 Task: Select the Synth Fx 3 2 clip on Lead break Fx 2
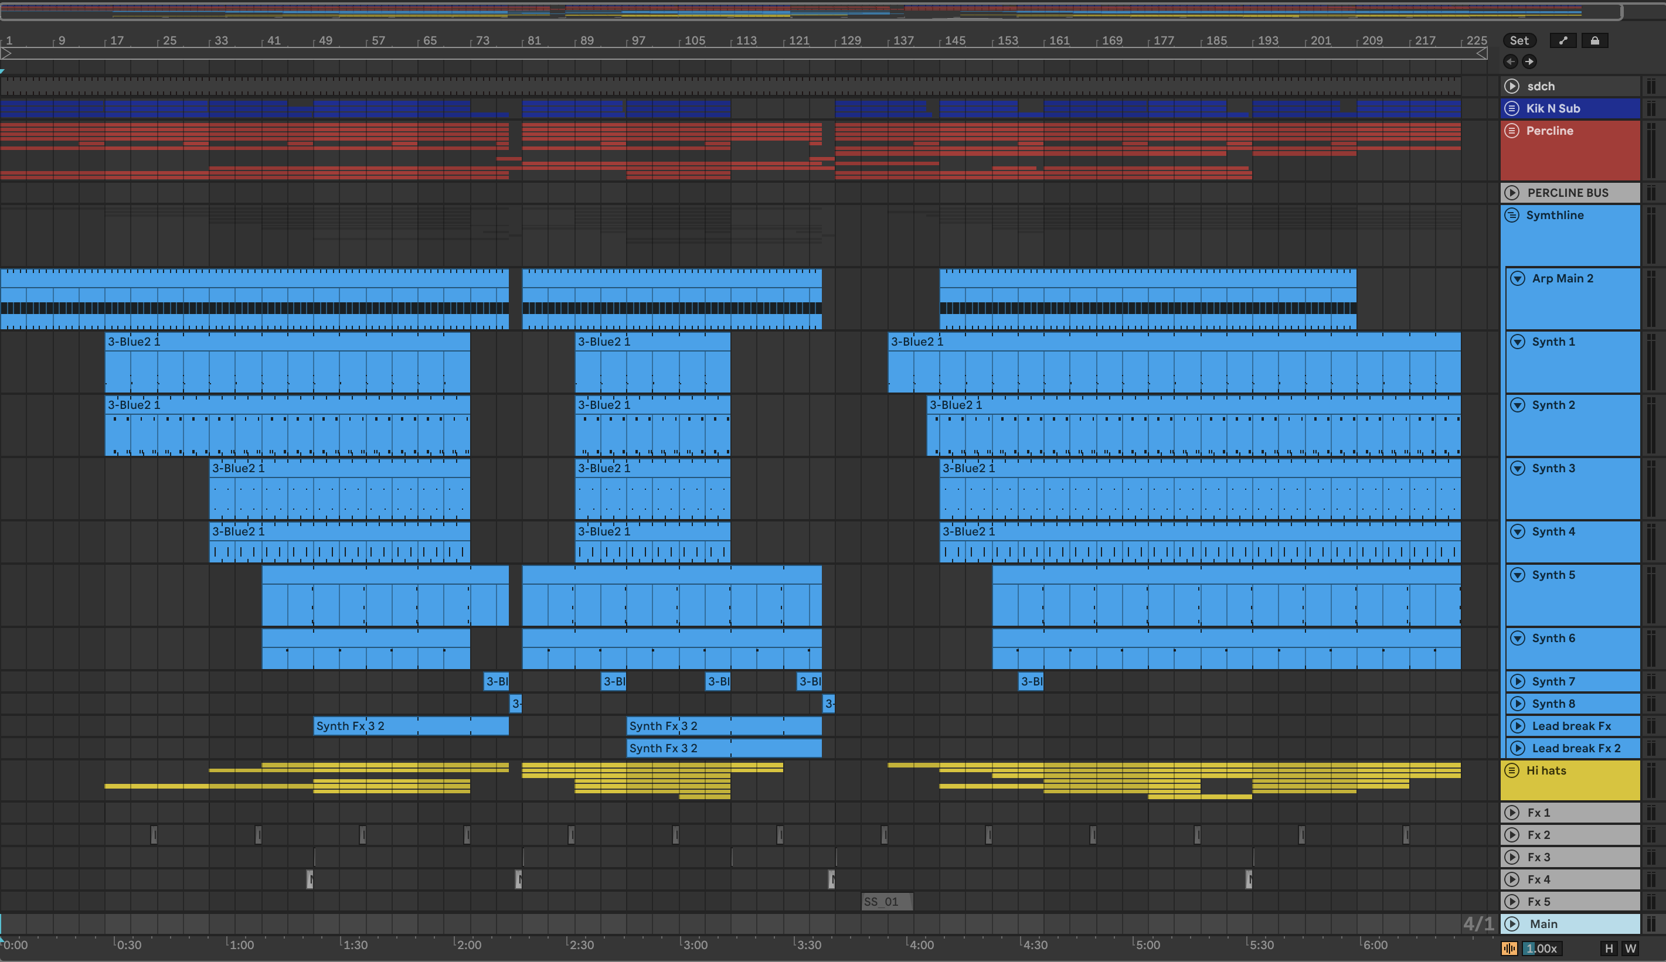pos(724,749)
